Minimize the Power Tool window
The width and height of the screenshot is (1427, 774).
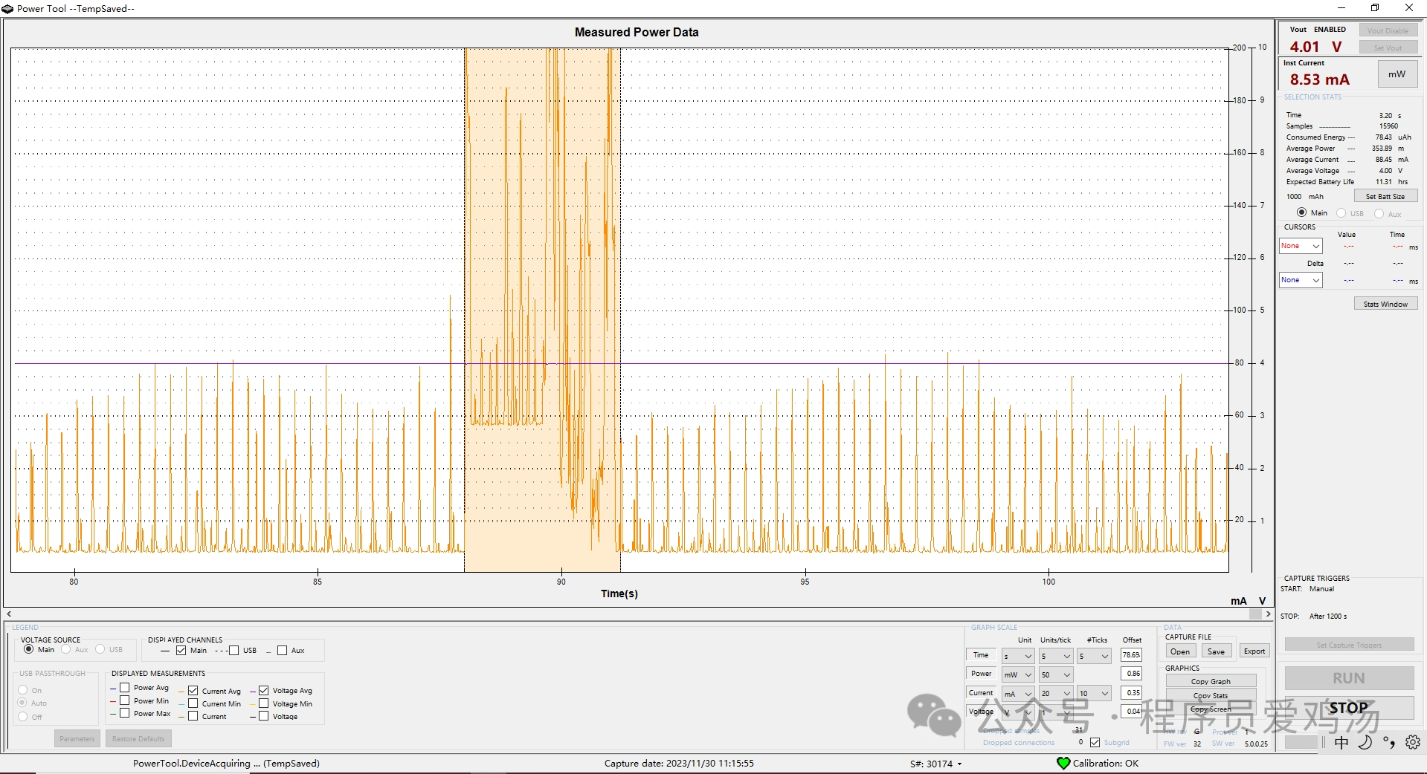pos(1341,8)
